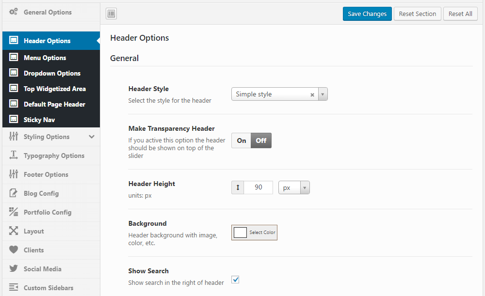Click the expand-all sections icon button

pyautogui.click(x=112, y=14)
